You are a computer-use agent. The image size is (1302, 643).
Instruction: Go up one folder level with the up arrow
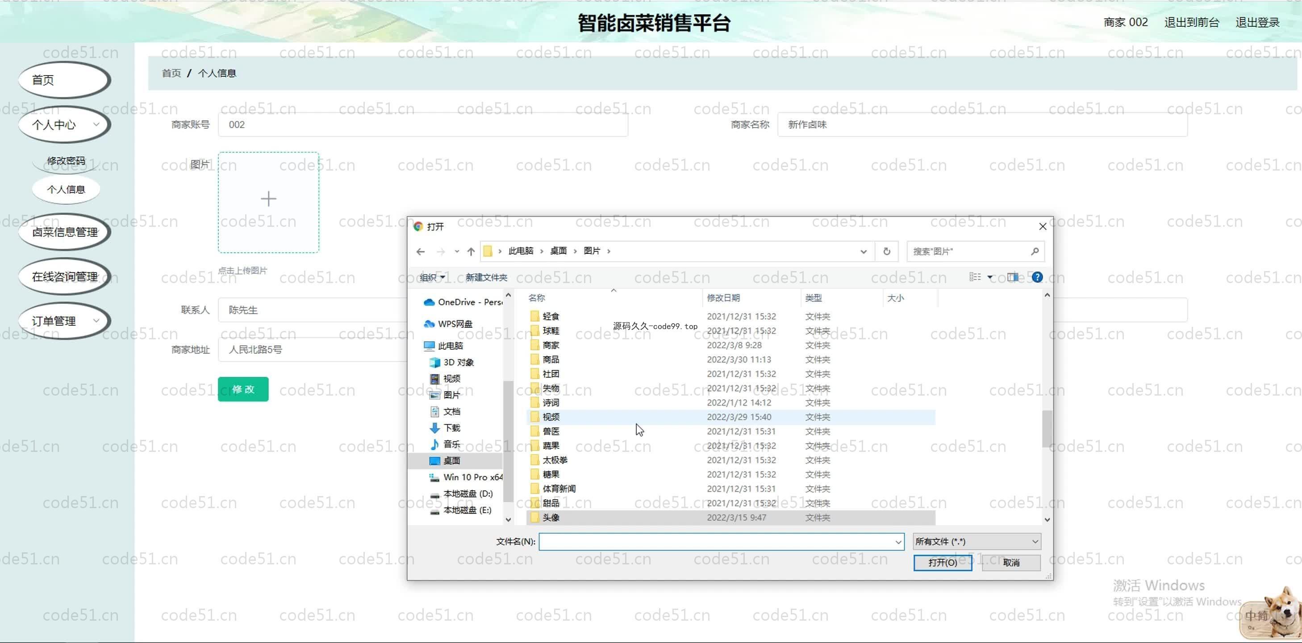coord(471,251)
